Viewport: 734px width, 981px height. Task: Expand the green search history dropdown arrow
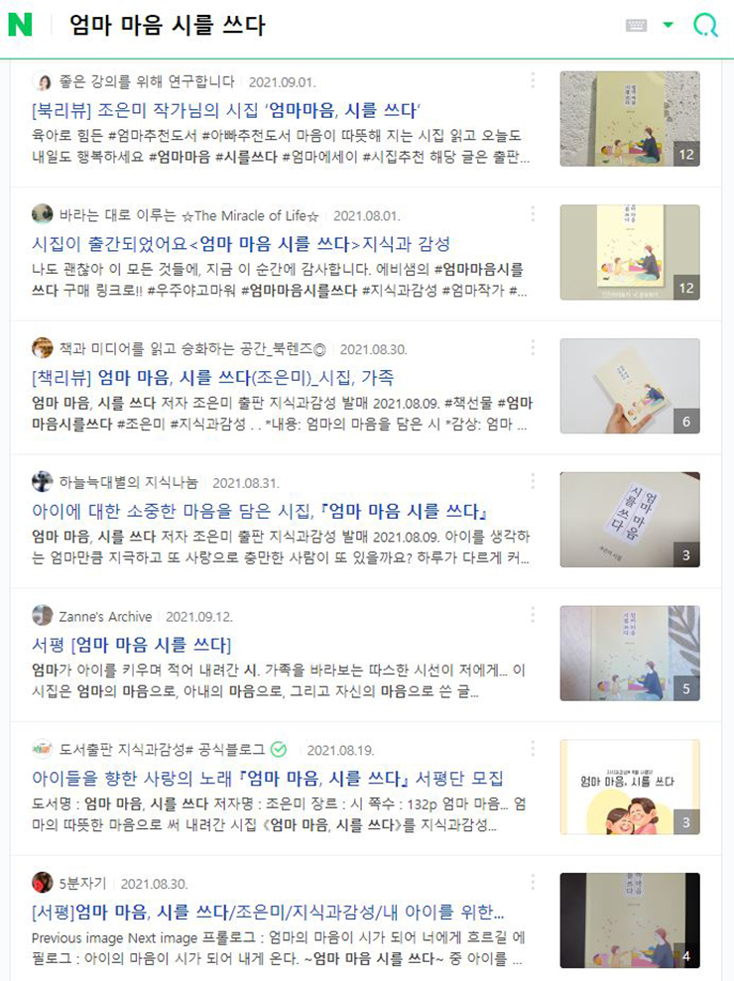coord(669,25)
